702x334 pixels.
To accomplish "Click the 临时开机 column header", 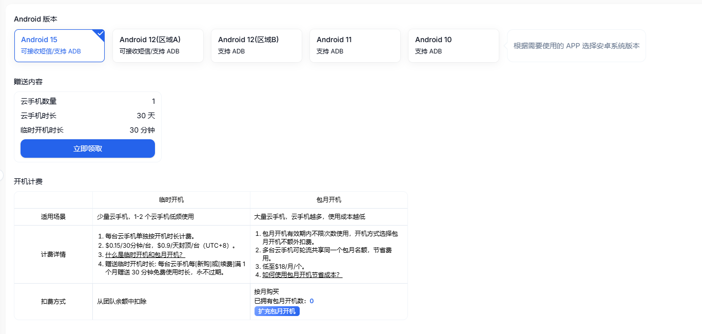I will (171, 200).
